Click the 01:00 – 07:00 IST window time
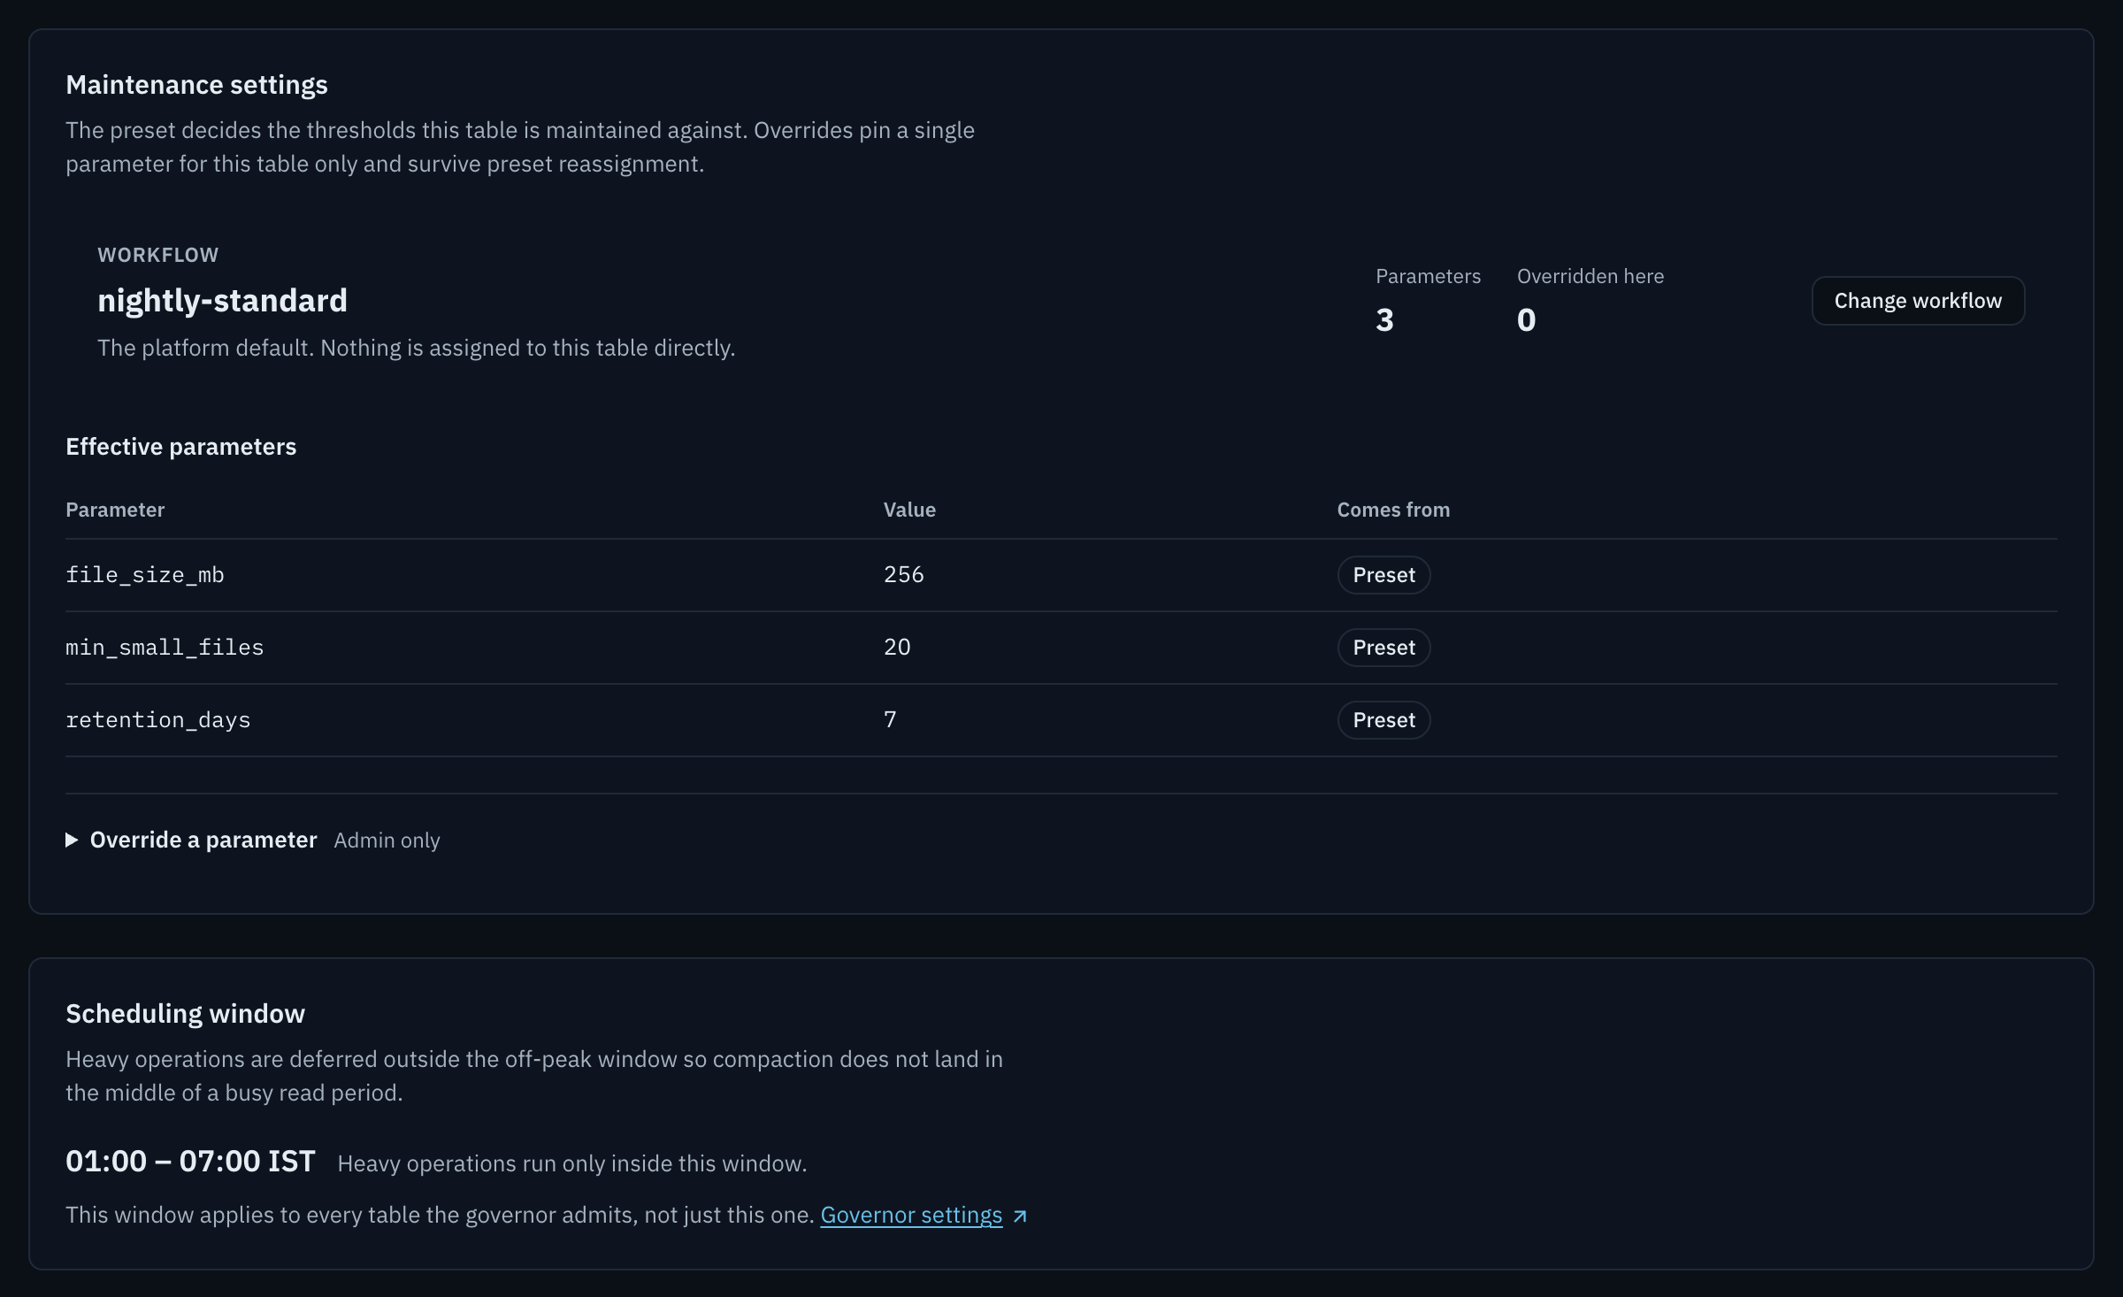The height and width of the screenshot is (1297, 2123). pyautogui.click(x=190, y=1161)
